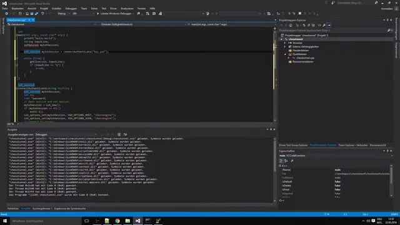Open the Datei menu
400x225 pixels.
pyautogui.click(x=4, y=8)
